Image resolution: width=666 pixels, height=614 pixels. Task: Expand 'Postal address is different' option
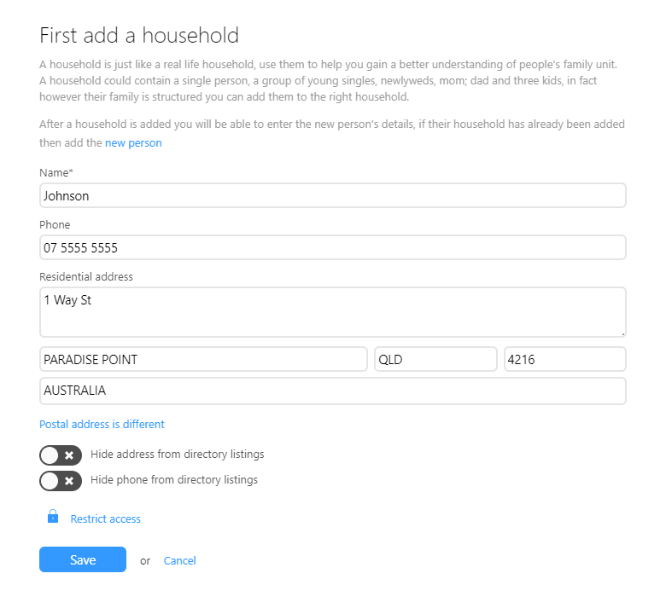pyautogui.click(x=102, y=424)
